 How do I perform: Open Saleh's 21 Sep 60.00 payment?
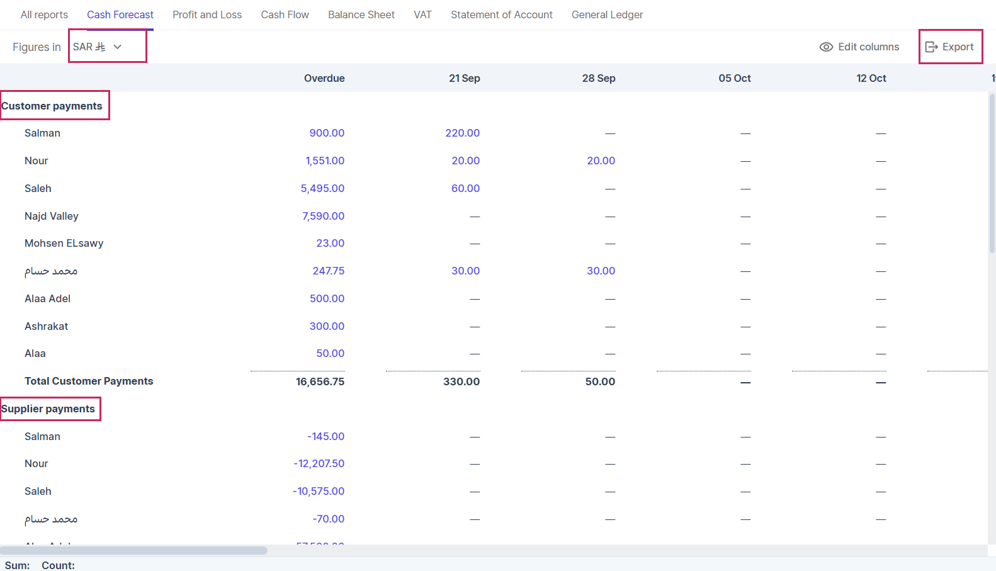pos(465,188)
